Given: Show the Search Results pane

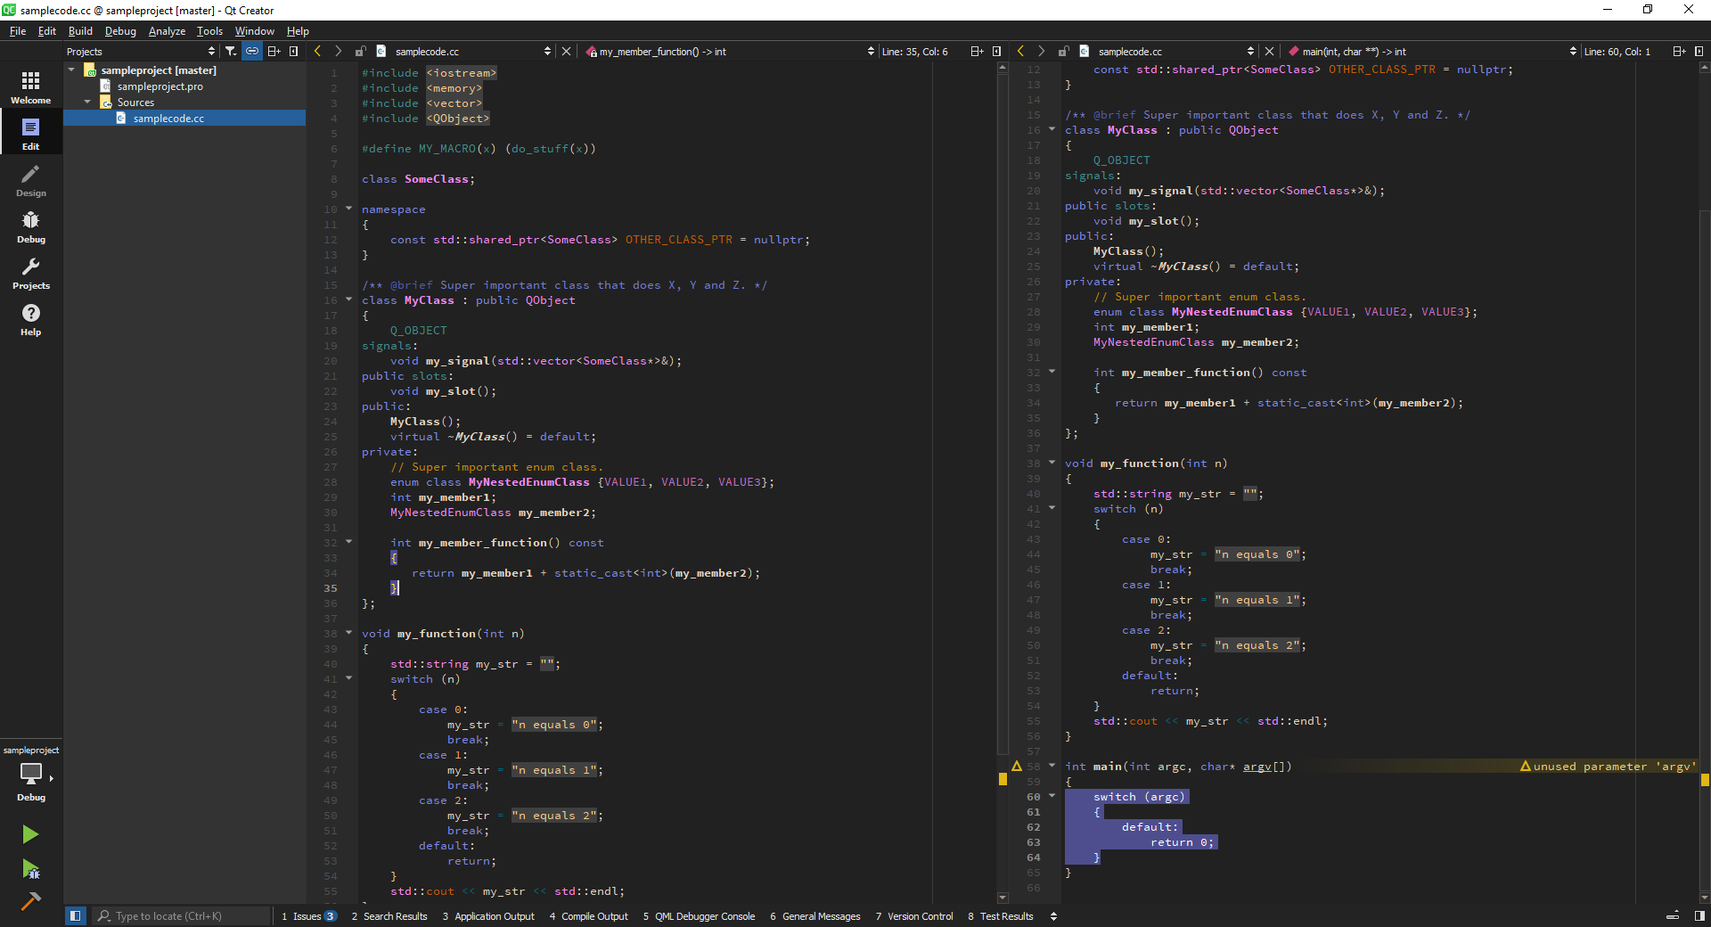Looking at the screenshot, I should pos(389,916).
